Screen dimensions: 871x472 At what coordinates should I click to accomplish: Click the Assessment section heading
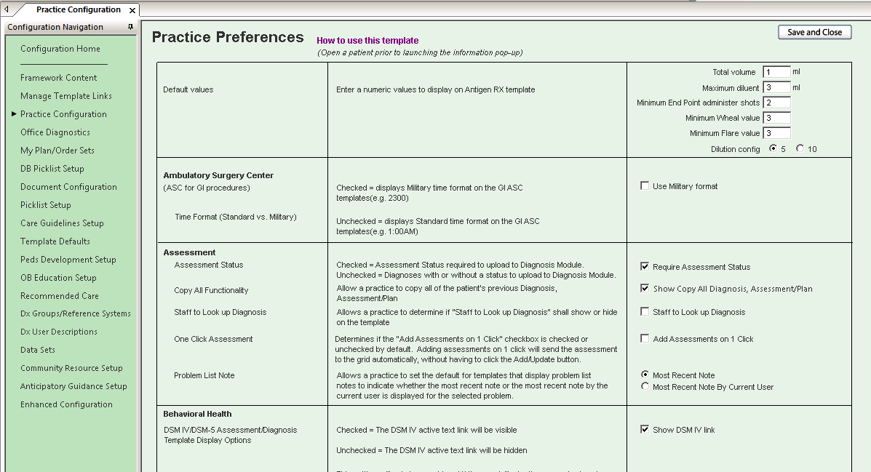(189, 252)
